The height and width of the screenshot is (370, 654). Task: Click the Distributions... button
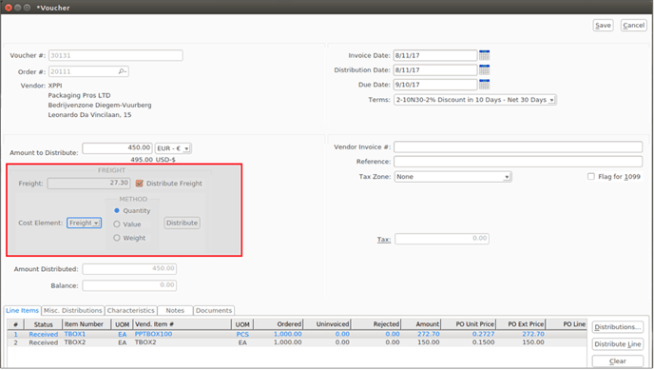(x=618, y=327)
